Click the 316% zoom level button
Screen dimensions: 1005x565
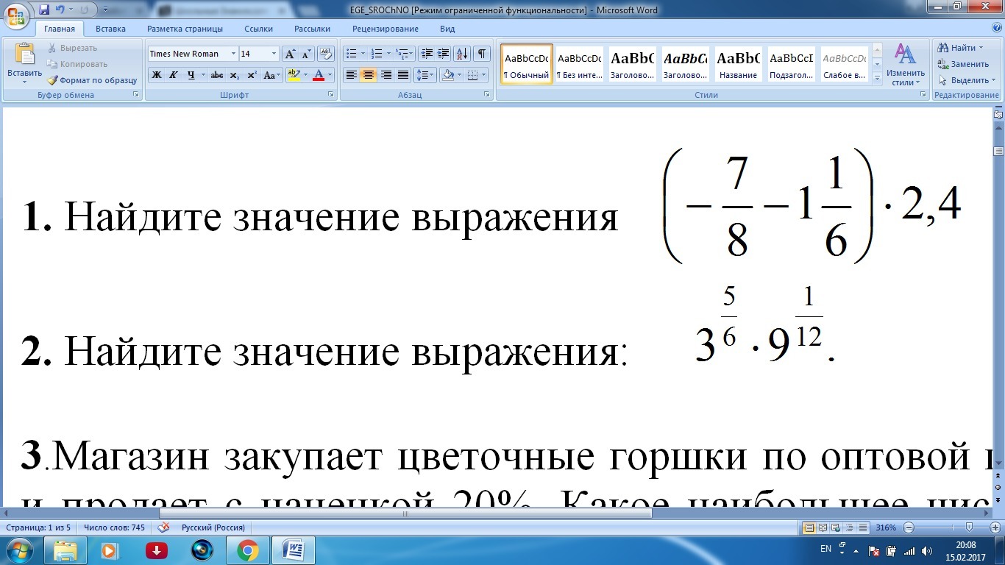tap(885, 527)
